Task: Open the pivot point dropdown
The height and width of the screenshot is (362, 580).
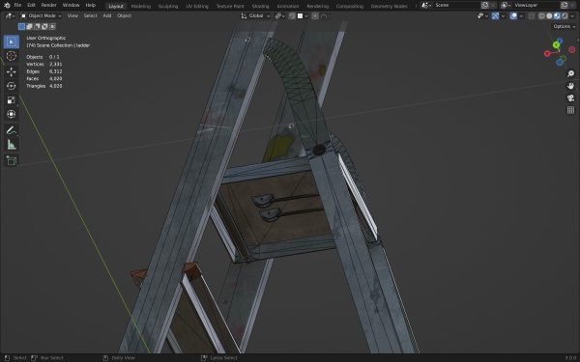Action: (279, 15)
